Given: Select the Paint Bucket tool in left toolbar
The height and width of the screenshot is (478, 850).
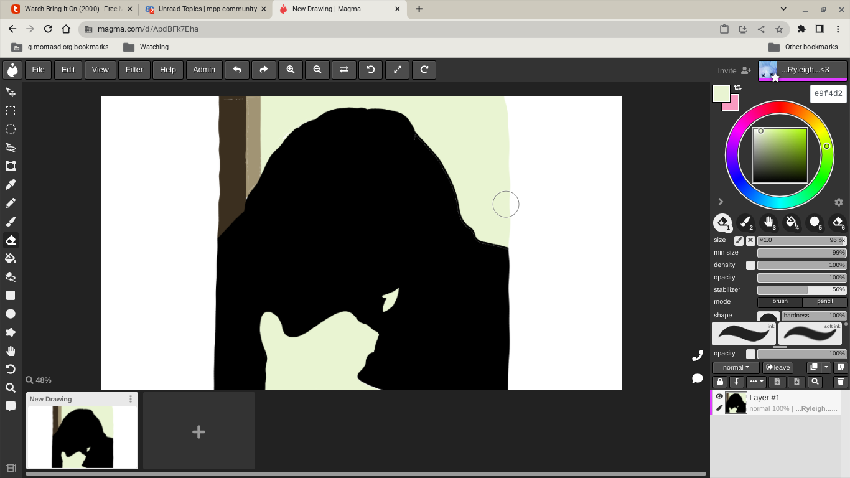Looking at the screenshot, I should tap(11, 258).
